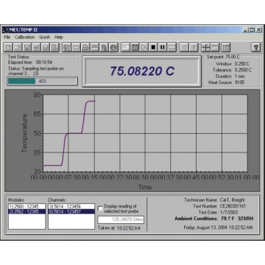Screen dimensions: 265x265
Task: Click the Friday, August 13, 2004 timestamp
Action: (218, 227)
